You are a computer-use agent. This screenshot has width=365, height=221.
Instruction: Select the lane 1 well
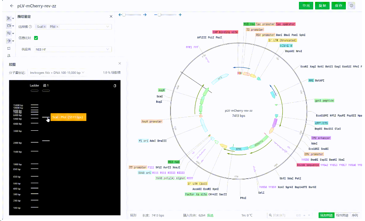click(46, 91)
